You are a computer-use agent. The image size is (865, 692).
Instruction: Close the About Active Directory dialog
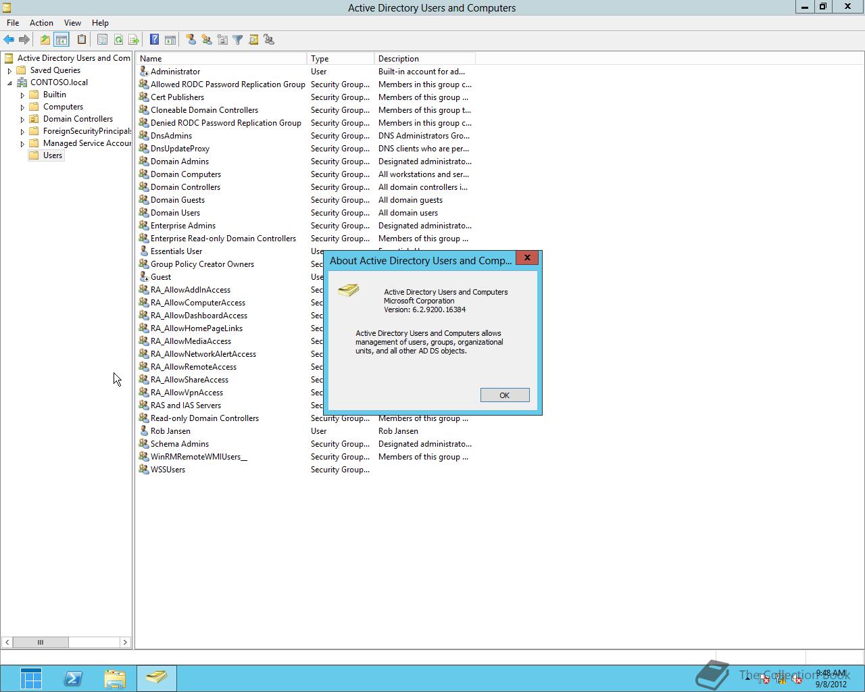527,257
